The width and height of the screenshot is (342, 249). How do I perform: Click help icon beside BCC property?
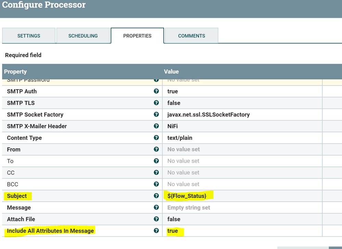point(156,184)
